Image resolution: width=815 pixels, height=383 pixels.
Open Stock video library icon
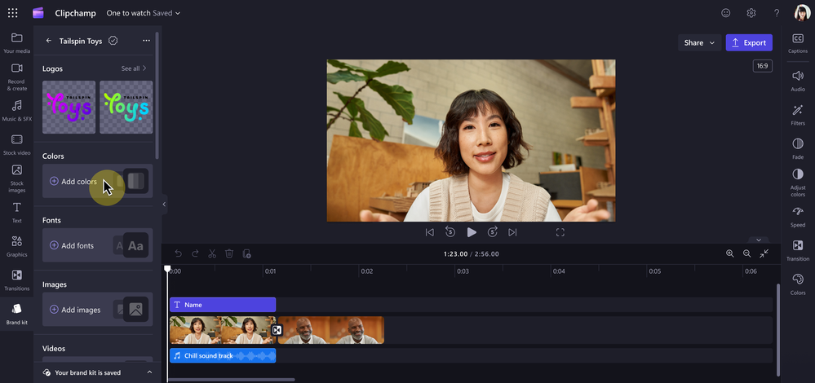coord(16,139)
